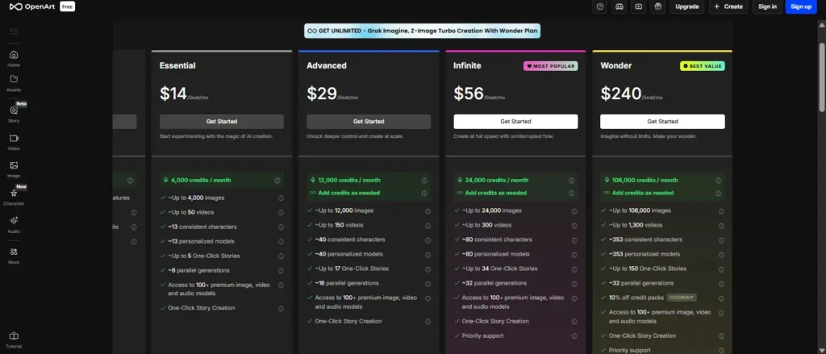Click the Discount tag on Wonder plan
Image resolution: width=826 pixels, height=354 pixels.
682,298
